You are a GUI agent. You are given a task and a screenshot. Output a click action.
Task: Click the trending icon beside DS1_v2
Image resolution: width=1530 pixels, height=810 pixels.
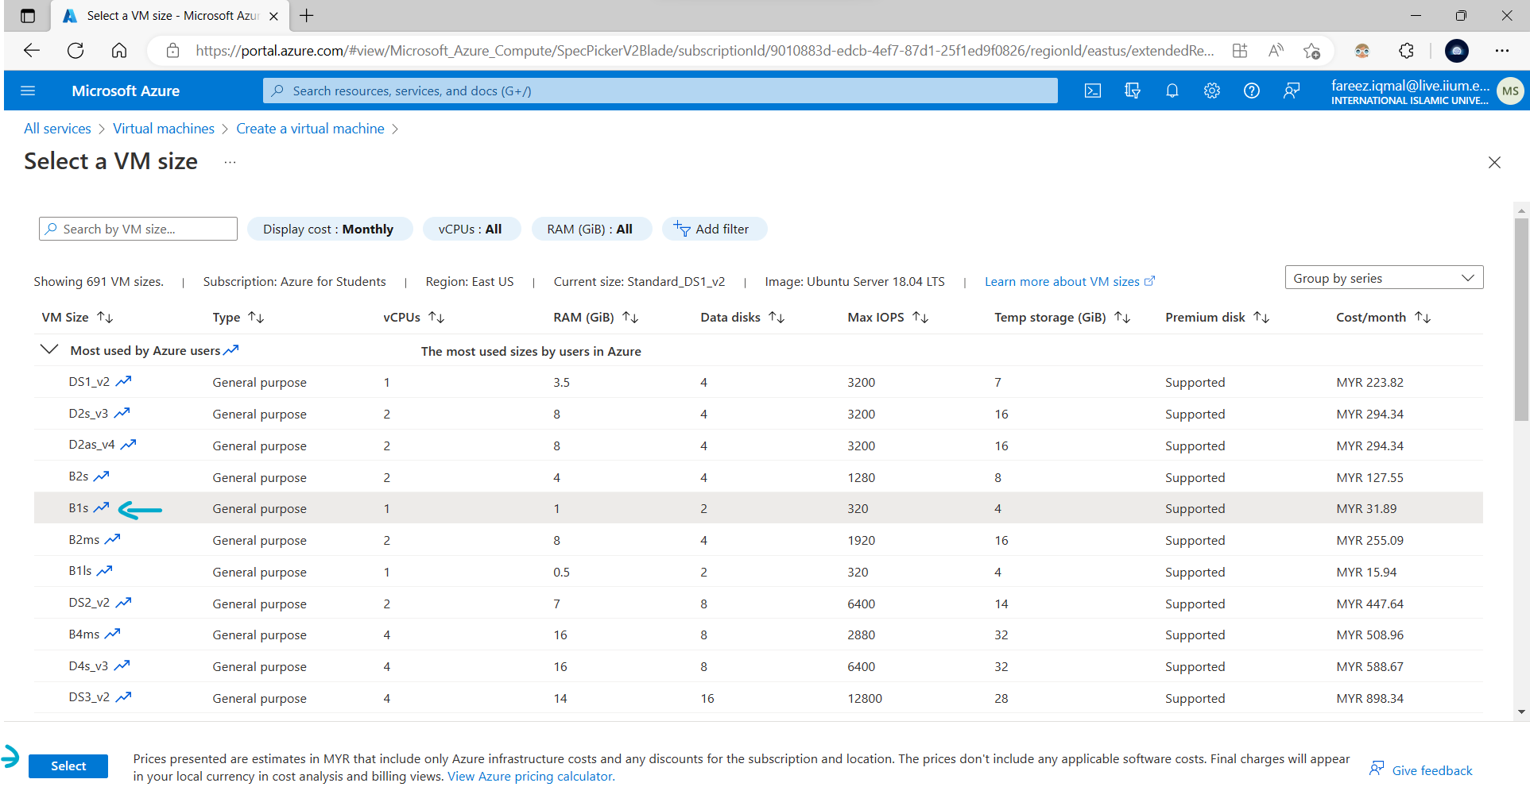coord(123,381)
